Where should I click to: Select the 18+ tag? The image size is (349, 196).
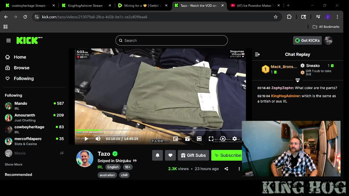(128, 167)
